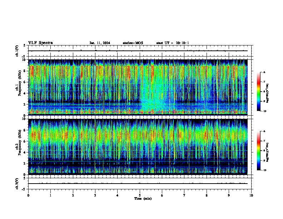Click the "-10" label on ch.2 color scale
Viewport: 283px width, 219px height.
(x=264, y=170)
